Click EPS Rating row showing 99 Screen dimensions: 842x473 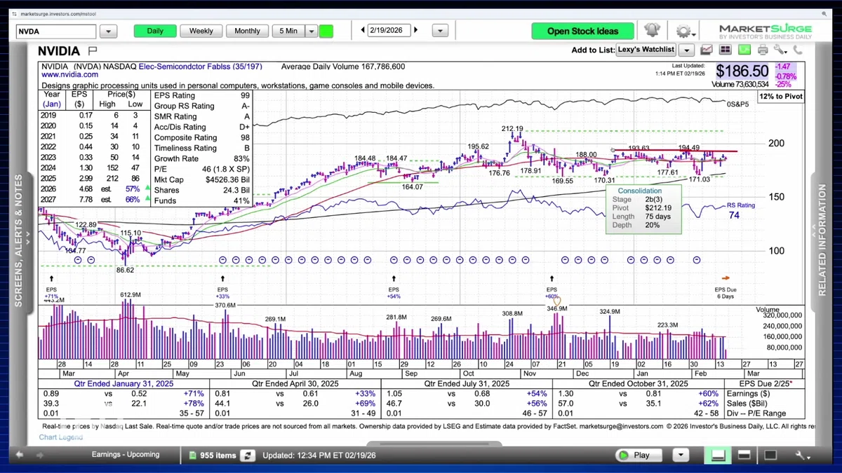pos(202,95)
